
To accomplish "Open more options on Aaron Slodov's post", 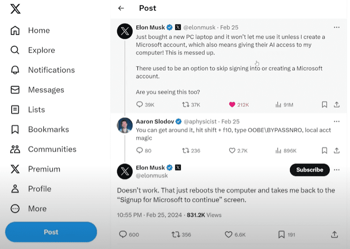I will (x=336, y=121).
